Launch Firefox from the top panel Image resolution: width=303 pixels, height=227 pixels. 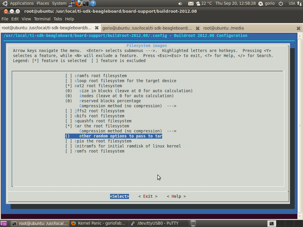tap(79, 3)
